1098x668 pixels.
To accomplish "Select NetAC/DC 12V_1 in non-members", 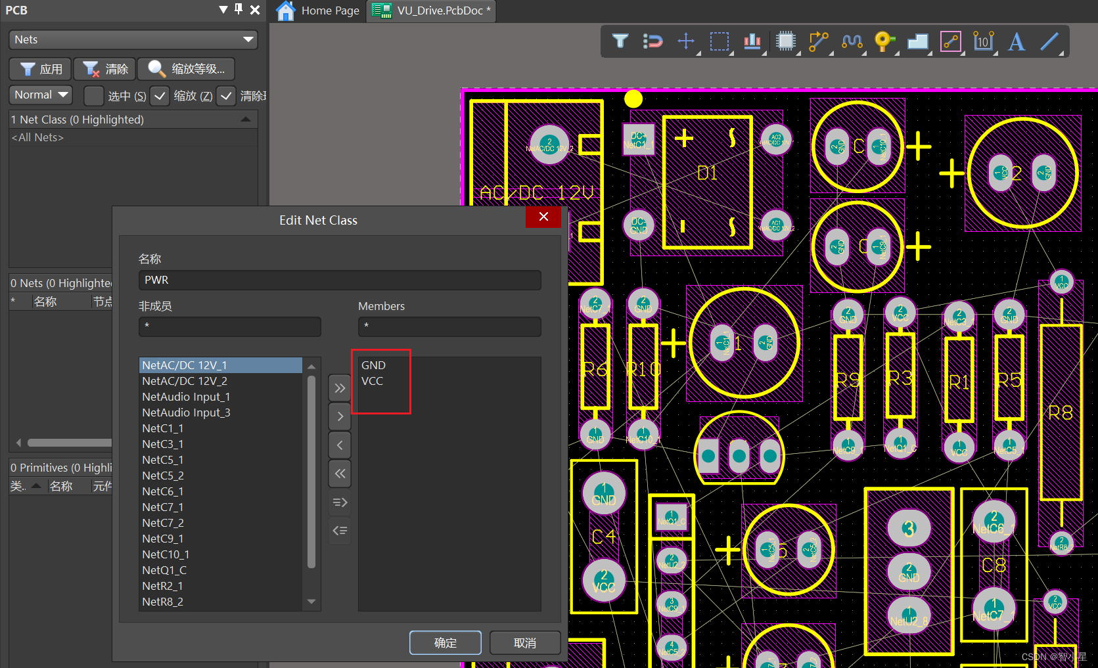I will [x=221, y=365].
